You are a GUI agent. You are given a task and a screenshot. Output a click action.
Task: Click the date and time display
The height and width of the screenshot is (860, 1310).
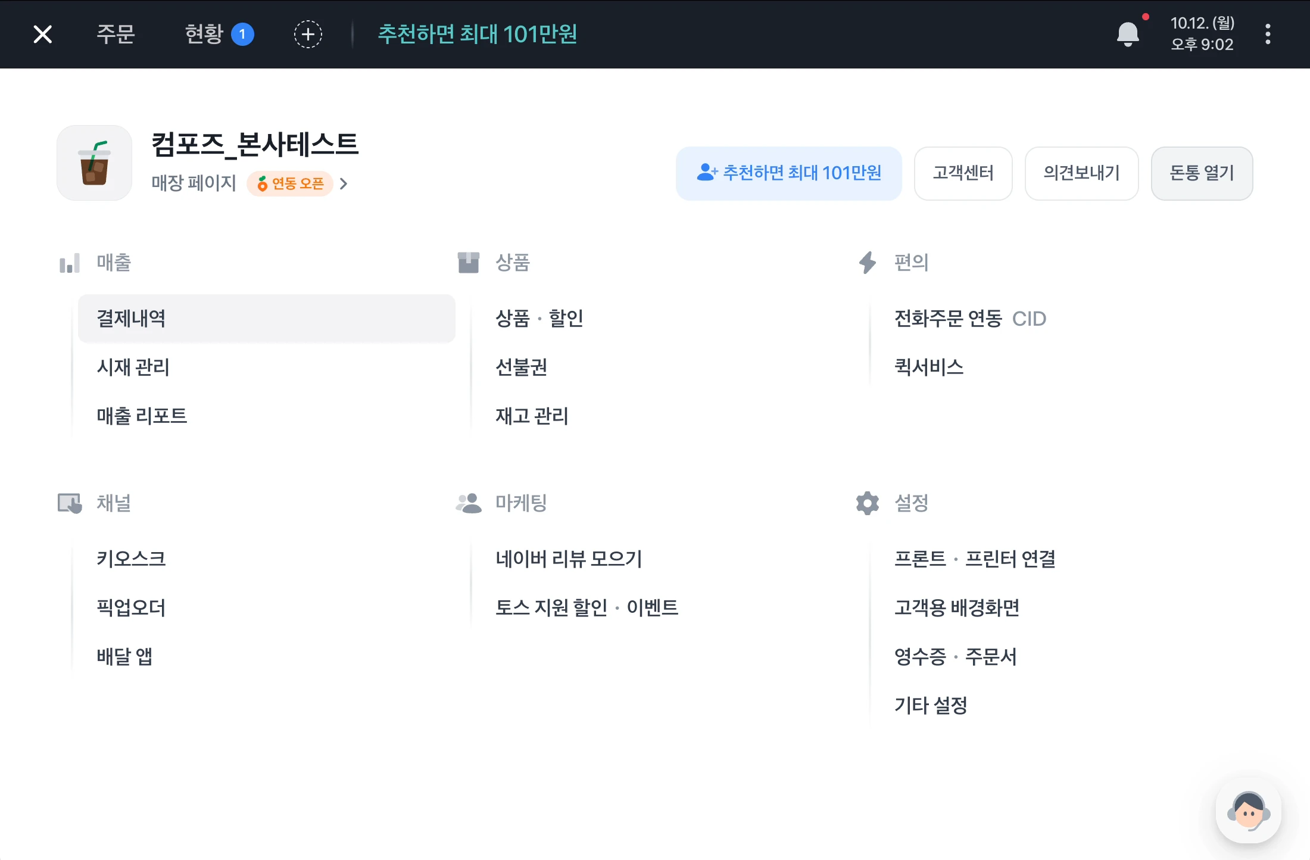pyautogui.click(x=1202, y=34)
